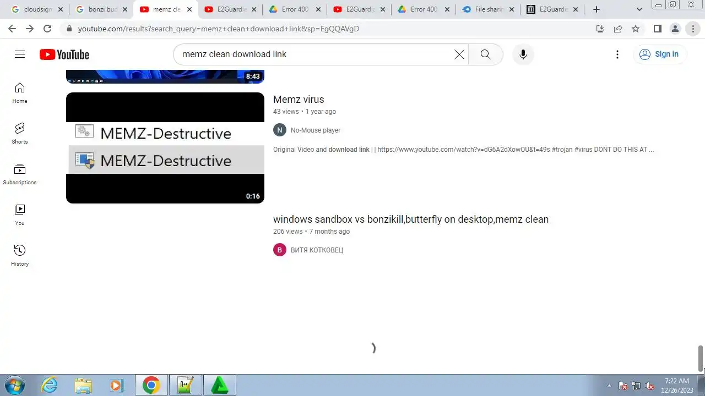Open Subscriptions in the sidebar

click(20, 174)
